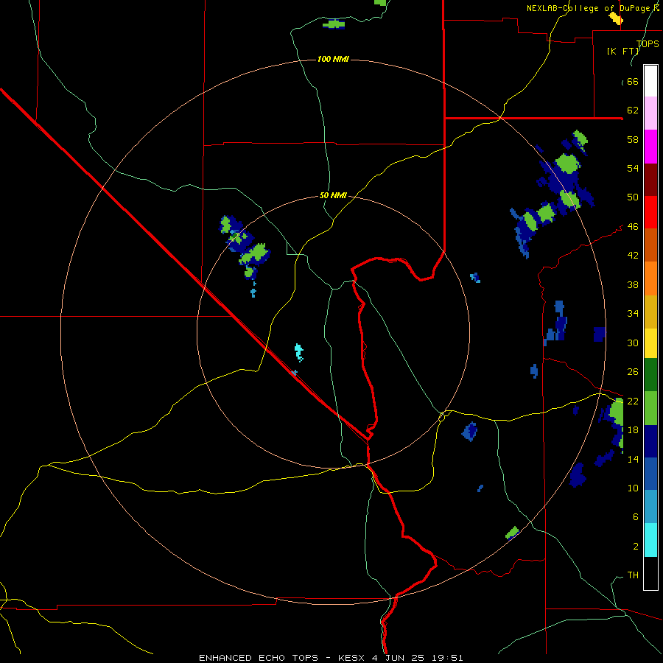Click the legend value '14'

pyautogui.click(x=633, y=459)
